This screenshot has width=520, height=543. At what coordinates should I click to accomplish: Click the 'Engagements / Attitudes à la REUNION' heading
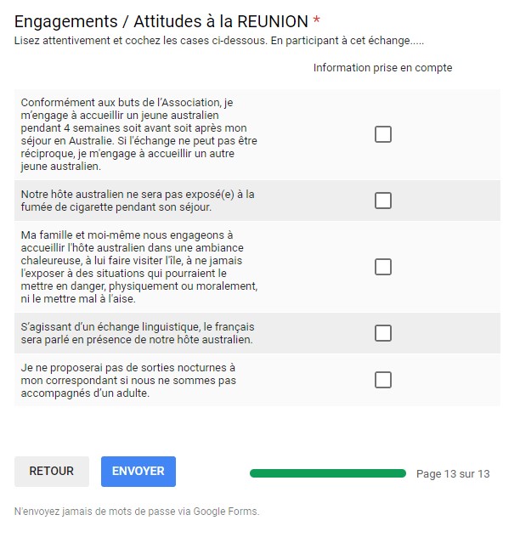160,21
